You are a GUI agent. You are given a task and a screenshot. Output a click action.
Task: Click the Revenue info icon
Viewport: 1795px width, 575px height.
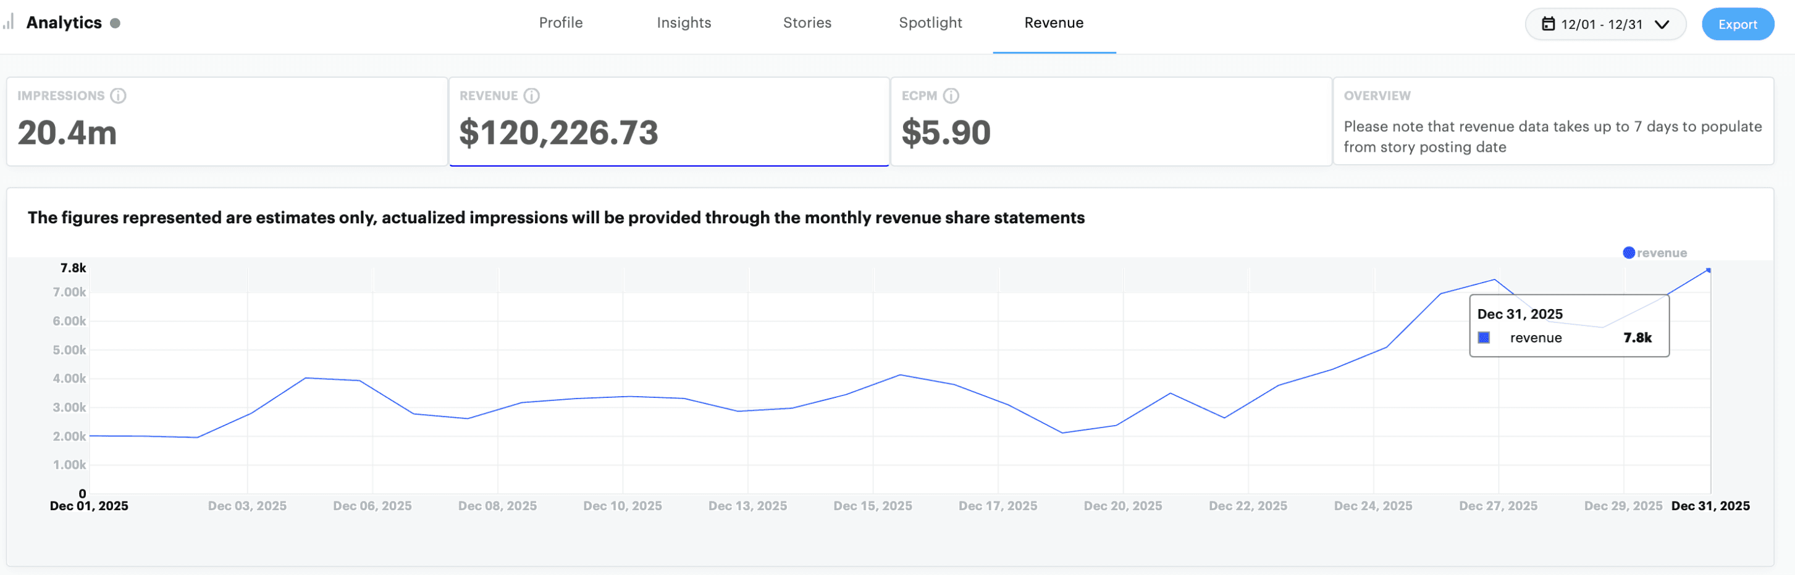(532, 96)
